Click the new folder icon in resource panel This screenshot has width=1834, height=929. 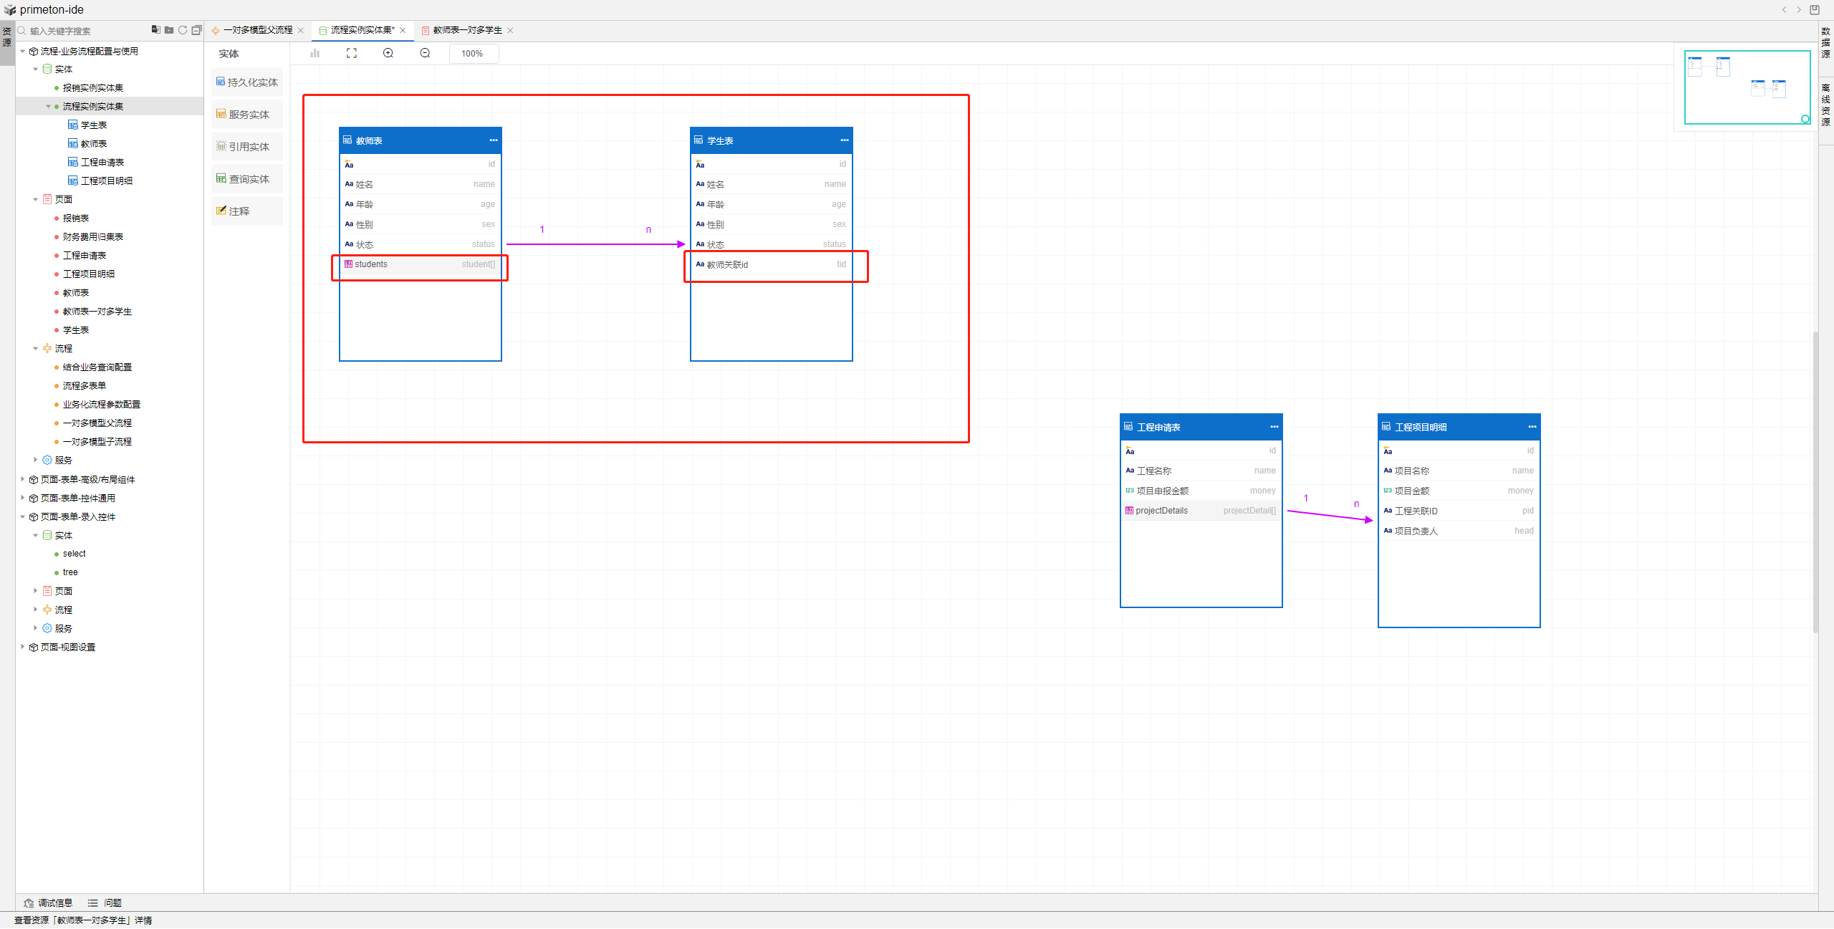point(169,30)
